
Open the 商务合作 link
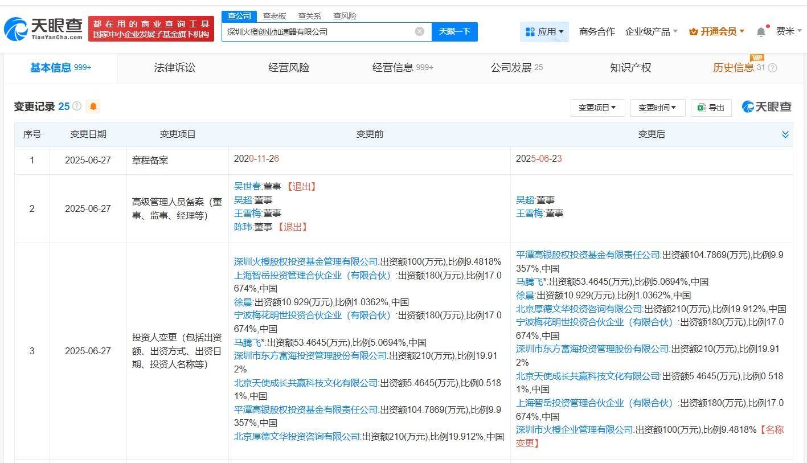click(x=597, y=32)
